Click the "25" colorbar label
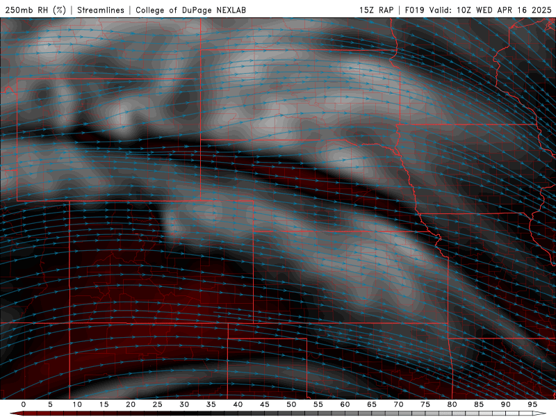Image resolution: width=556 pixels, height=417 pixels. tap(158, 404)
